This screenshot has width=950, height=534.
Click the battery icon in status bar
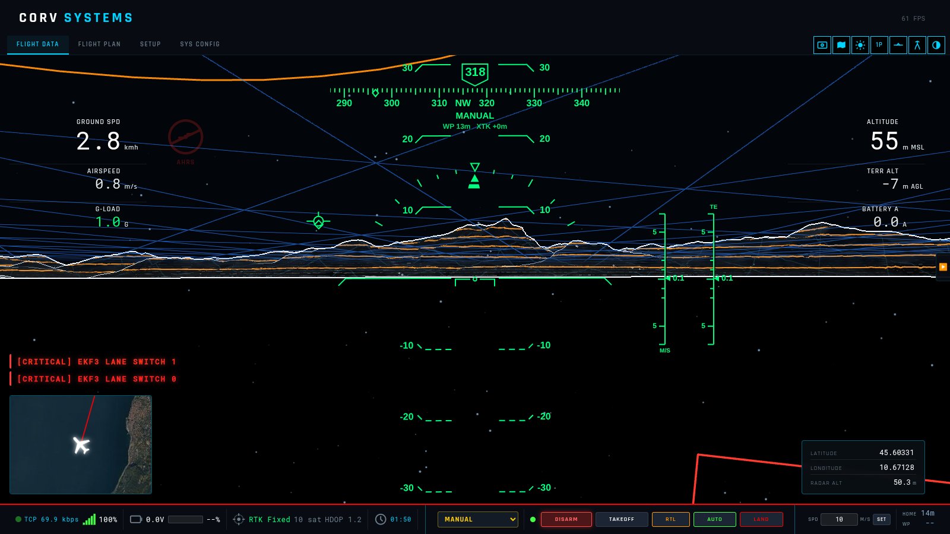click(136, 519)
